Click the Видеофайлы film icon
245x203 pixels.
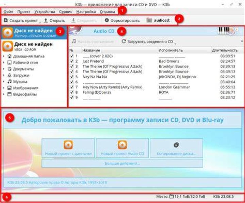(x=10, y=94)
